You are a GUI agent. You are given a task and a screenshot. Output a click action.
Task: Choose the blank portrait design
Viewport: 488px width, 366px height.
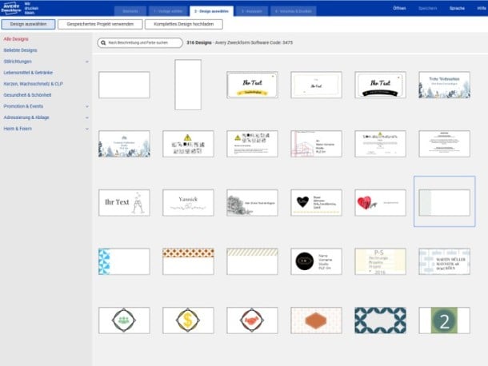(x=188, y=85)
